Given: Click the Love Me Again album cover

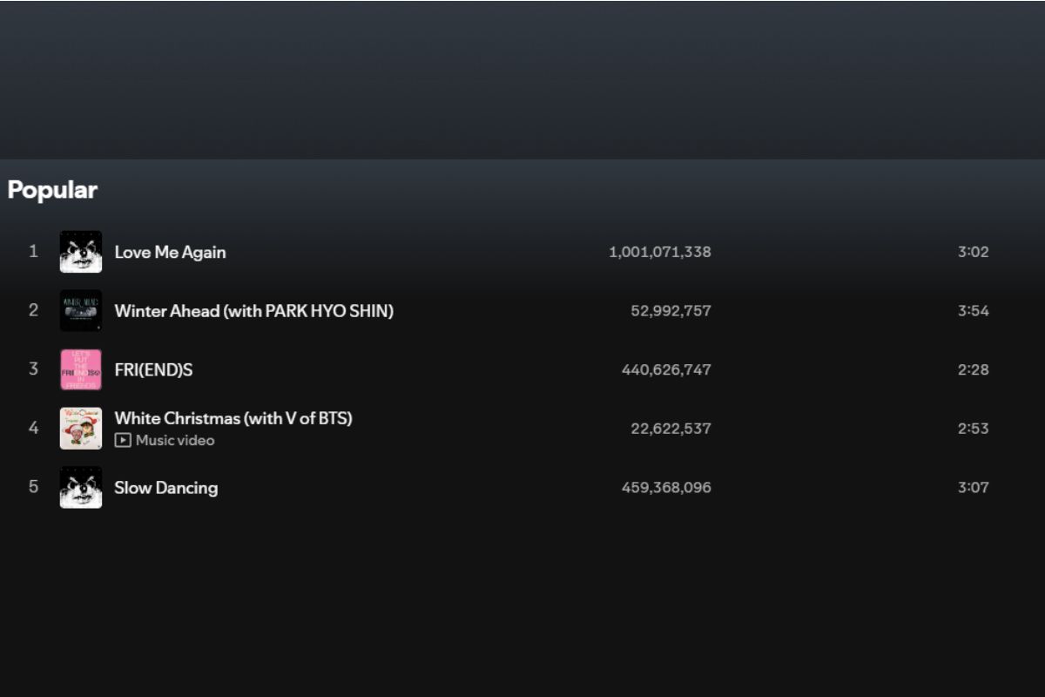Looking at the screenshot, I should (80, 252).
